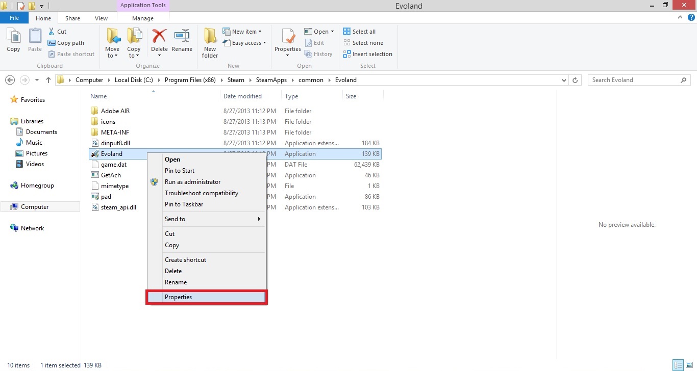Choose Properties in the context menu

click(x=207, y=297)
